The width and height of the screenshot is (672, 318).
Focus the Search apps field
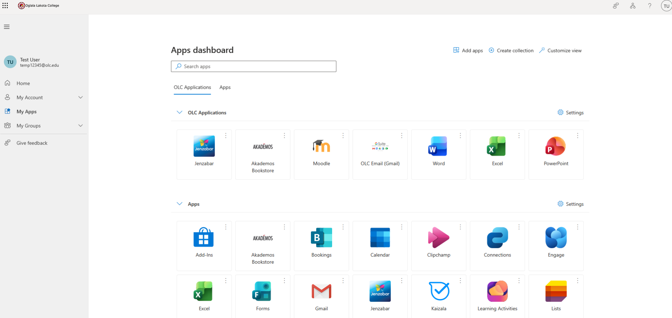coord(254,66)
